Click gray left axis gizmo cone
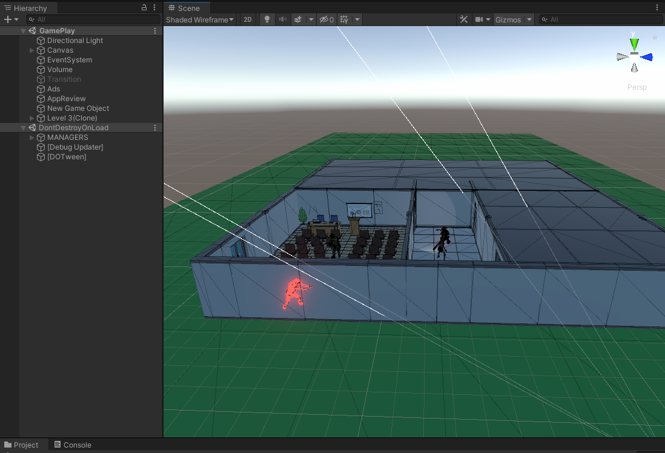The image size is (665, 453). [x=622, y=57]
